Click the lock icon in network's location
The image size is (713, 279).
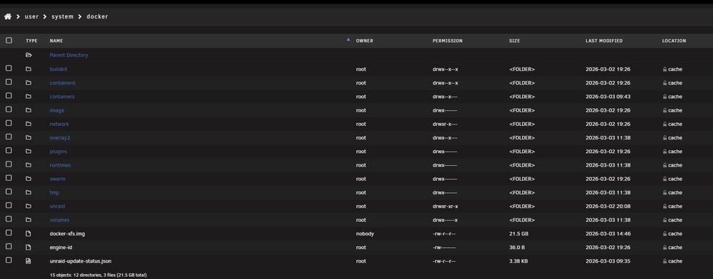pyautogui.click(x=665, y=124)
